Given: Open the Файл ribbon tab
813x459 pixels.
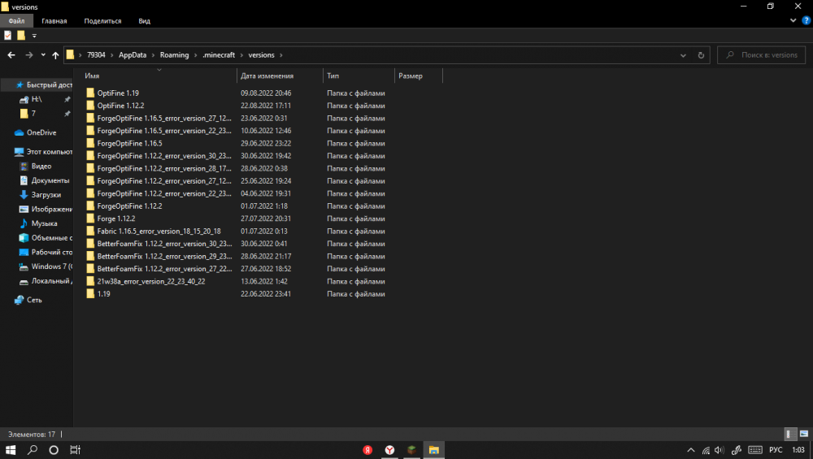Looking at the screenshot, I should tap(16, 21).
